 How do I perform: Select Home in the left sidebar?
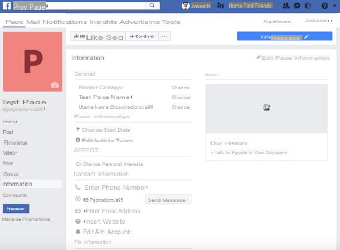click(10, 122)
